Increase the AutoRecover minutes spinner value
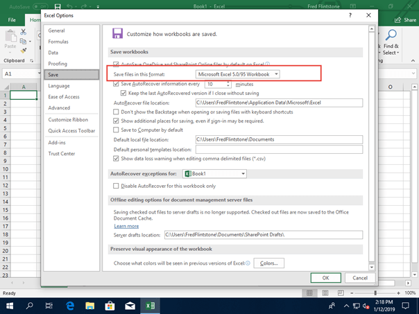419x314 pixels. click(x=229, y=82)
